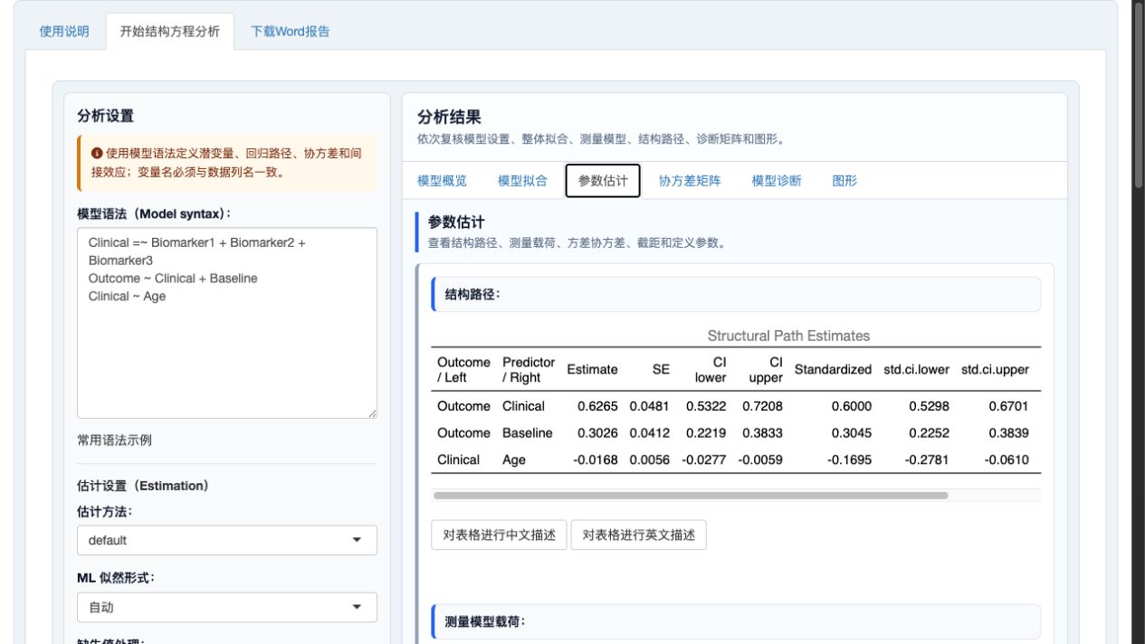The height and width of the screenshot is (644, 1145).
Task: Click the Standardized value 0.6000
Action: pyautogui.click(x=852, y=406)
